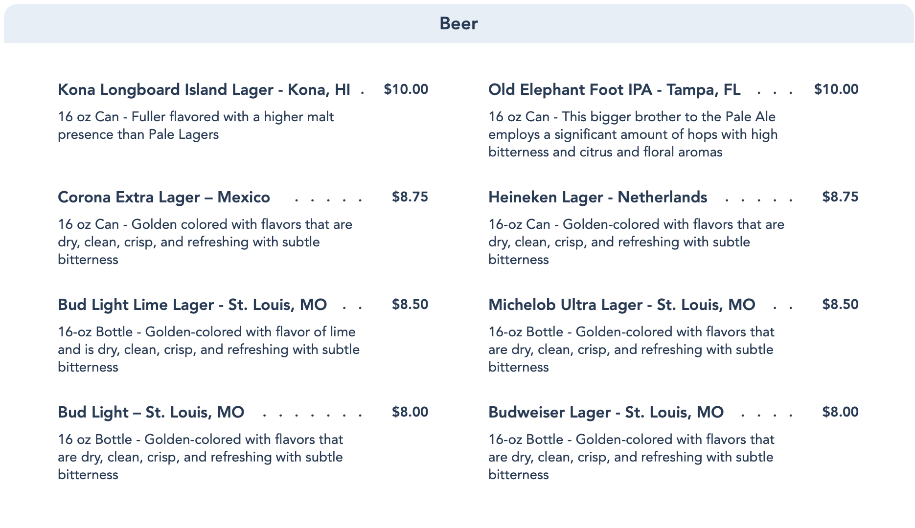
Task: Click the Heineken Lager $8.75 price
Action: pyautogui.click(x=840, y=197)
